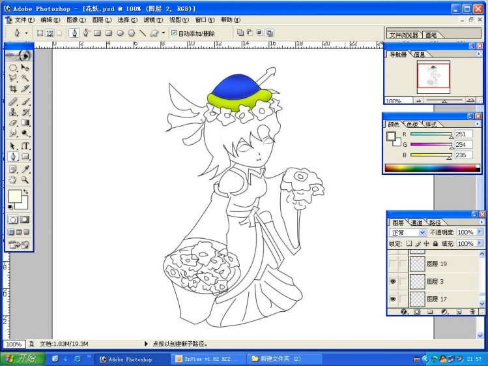488x366 pixels.
Task: Select the Dodge tool
Action: [25, 133]
